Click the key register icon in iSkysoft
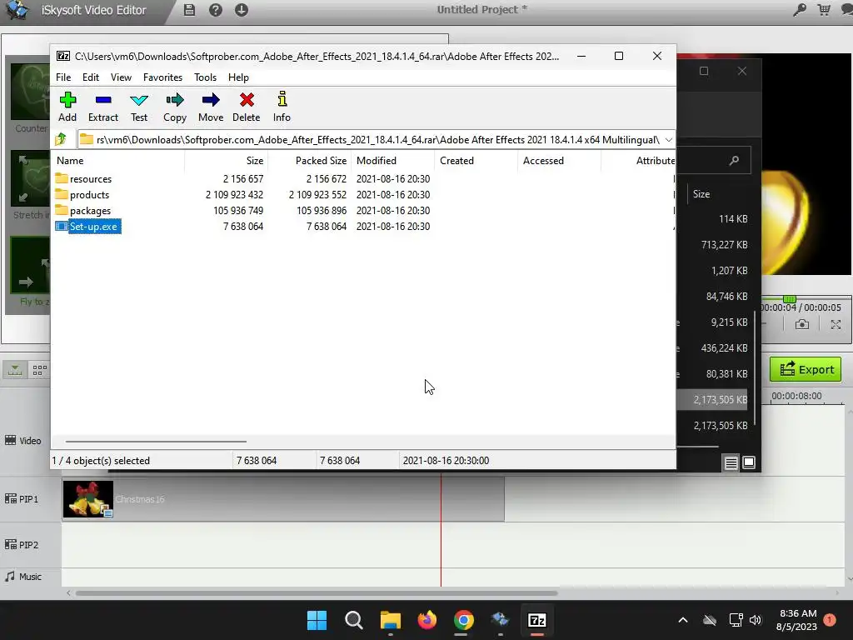Screen dimensions: 853x640 pyautogui.click(x=799, y=10)
